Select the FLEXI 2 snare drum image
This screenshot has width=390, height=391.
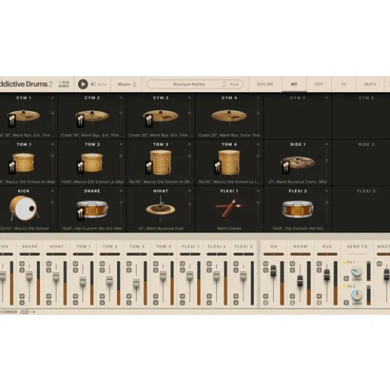pyautogui.click(x=297, y=209)
